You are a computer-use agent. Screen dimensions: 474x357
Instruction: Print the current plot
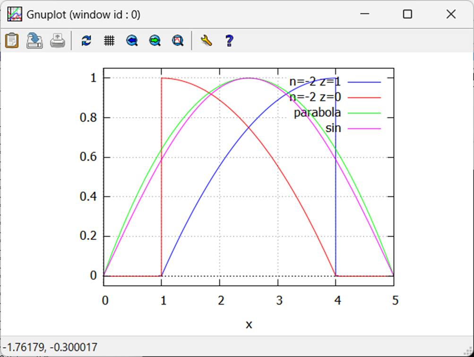[x=57, y=41]
